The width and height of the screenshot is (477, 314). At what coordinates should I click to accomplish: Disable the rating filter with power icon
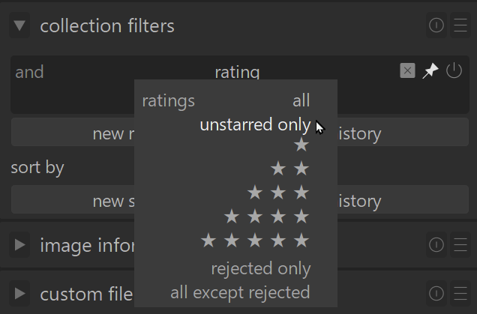click(454, 71)
